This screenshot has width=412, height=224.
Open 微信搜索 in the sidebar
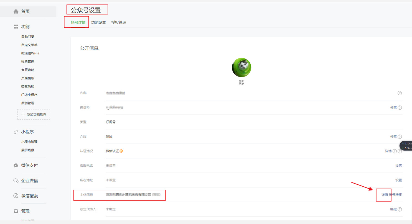pyautogui.click(x=26, y=196)
